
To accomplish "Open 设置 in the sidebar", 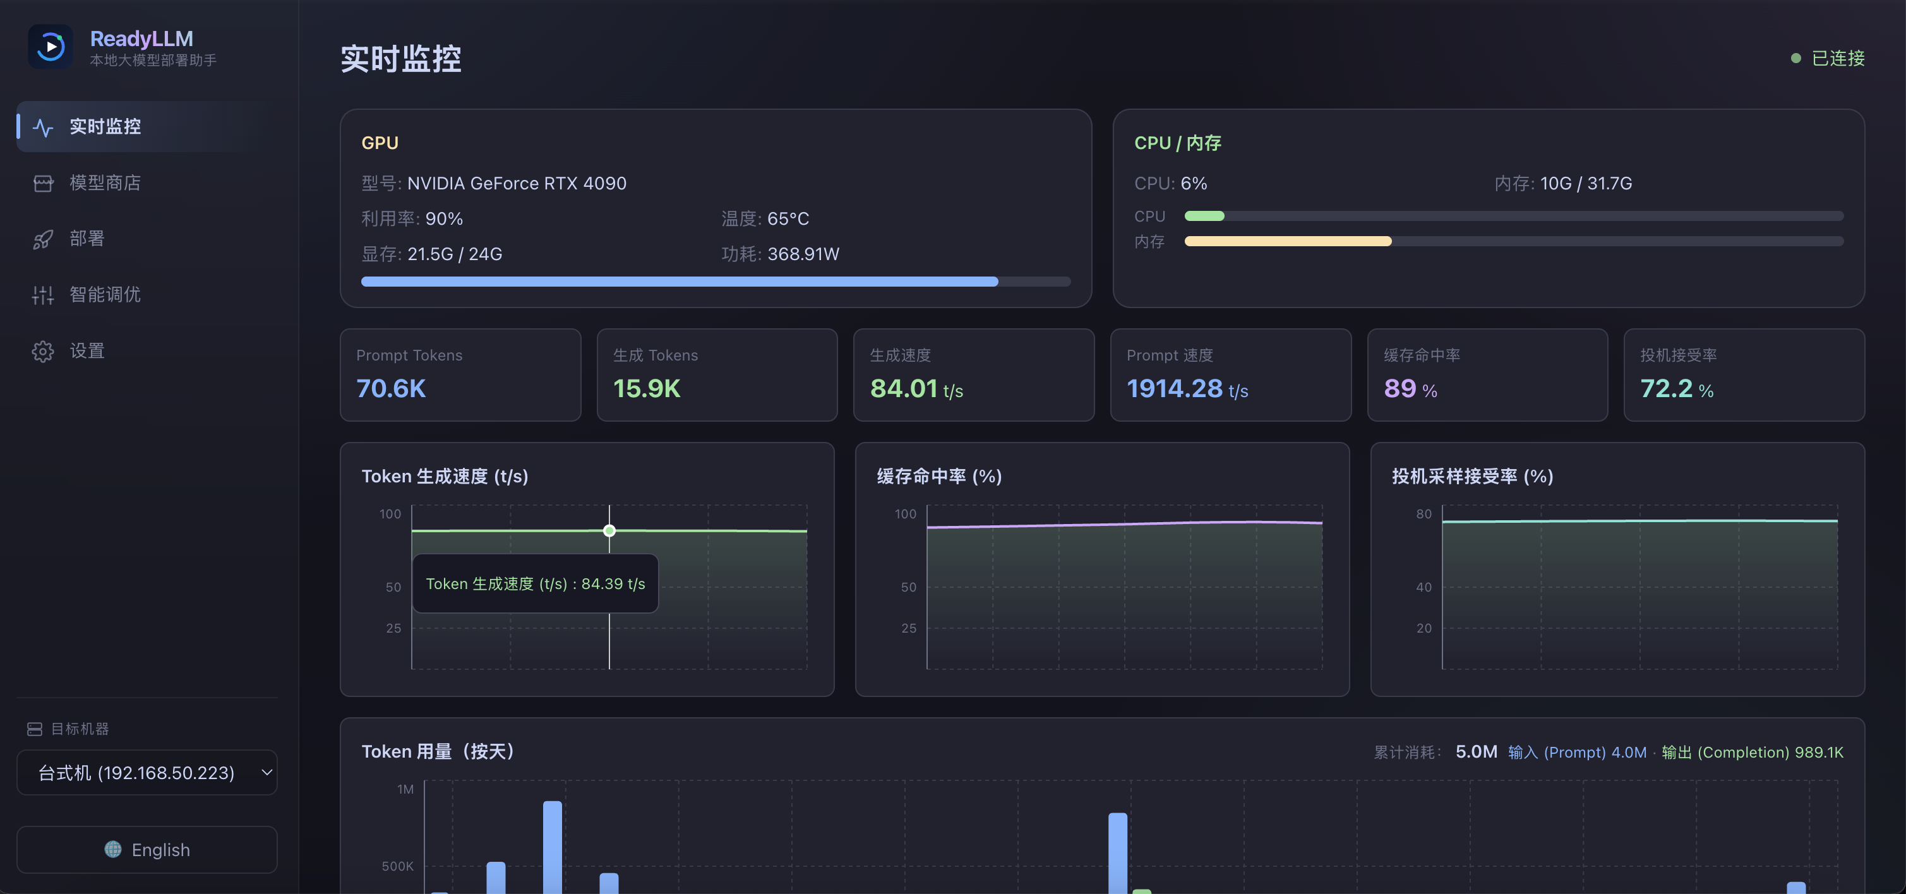I will (x=147, y=350).
